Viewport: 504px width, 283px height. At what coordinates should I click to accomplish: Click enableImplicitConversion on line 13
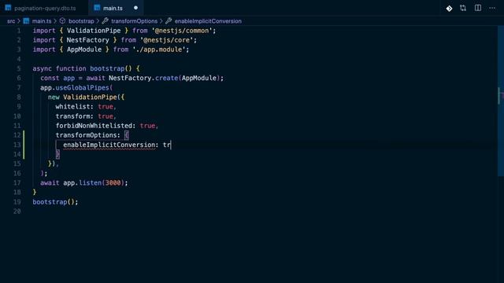pyautogui.click(x=109, y=145)
